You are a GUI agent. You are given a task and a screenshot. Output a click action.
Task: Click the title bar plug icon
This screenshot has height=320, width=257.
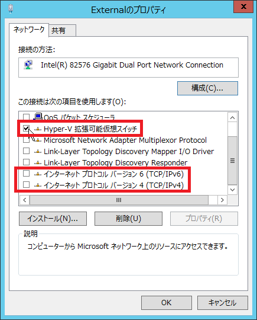[x=11, y=9]
